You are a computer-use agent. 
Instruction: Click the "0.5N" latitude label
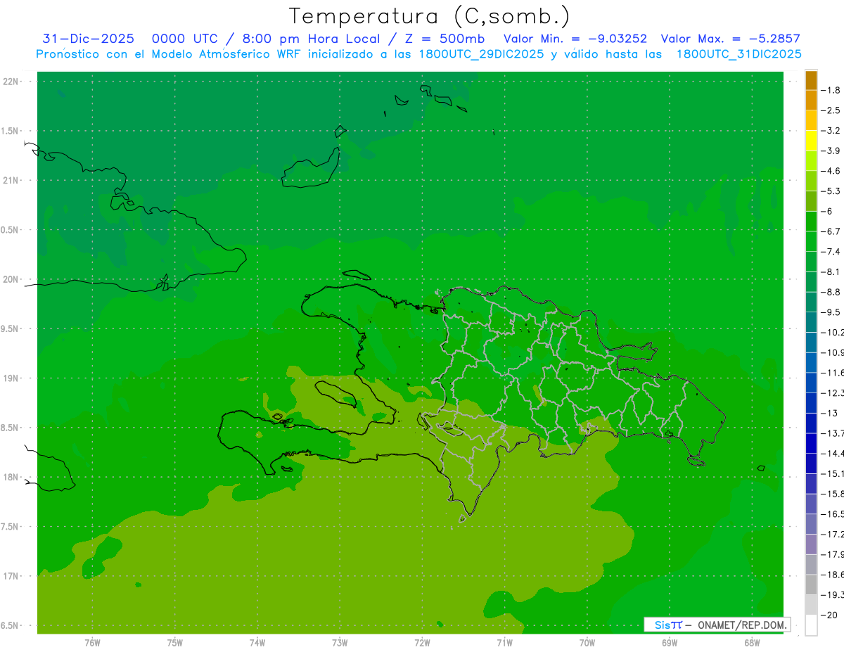click(11, 230)
